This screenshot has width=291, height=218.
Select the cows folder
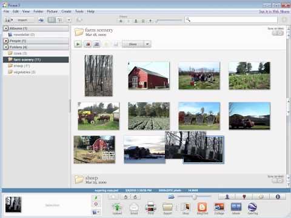[x=36, y=53]
